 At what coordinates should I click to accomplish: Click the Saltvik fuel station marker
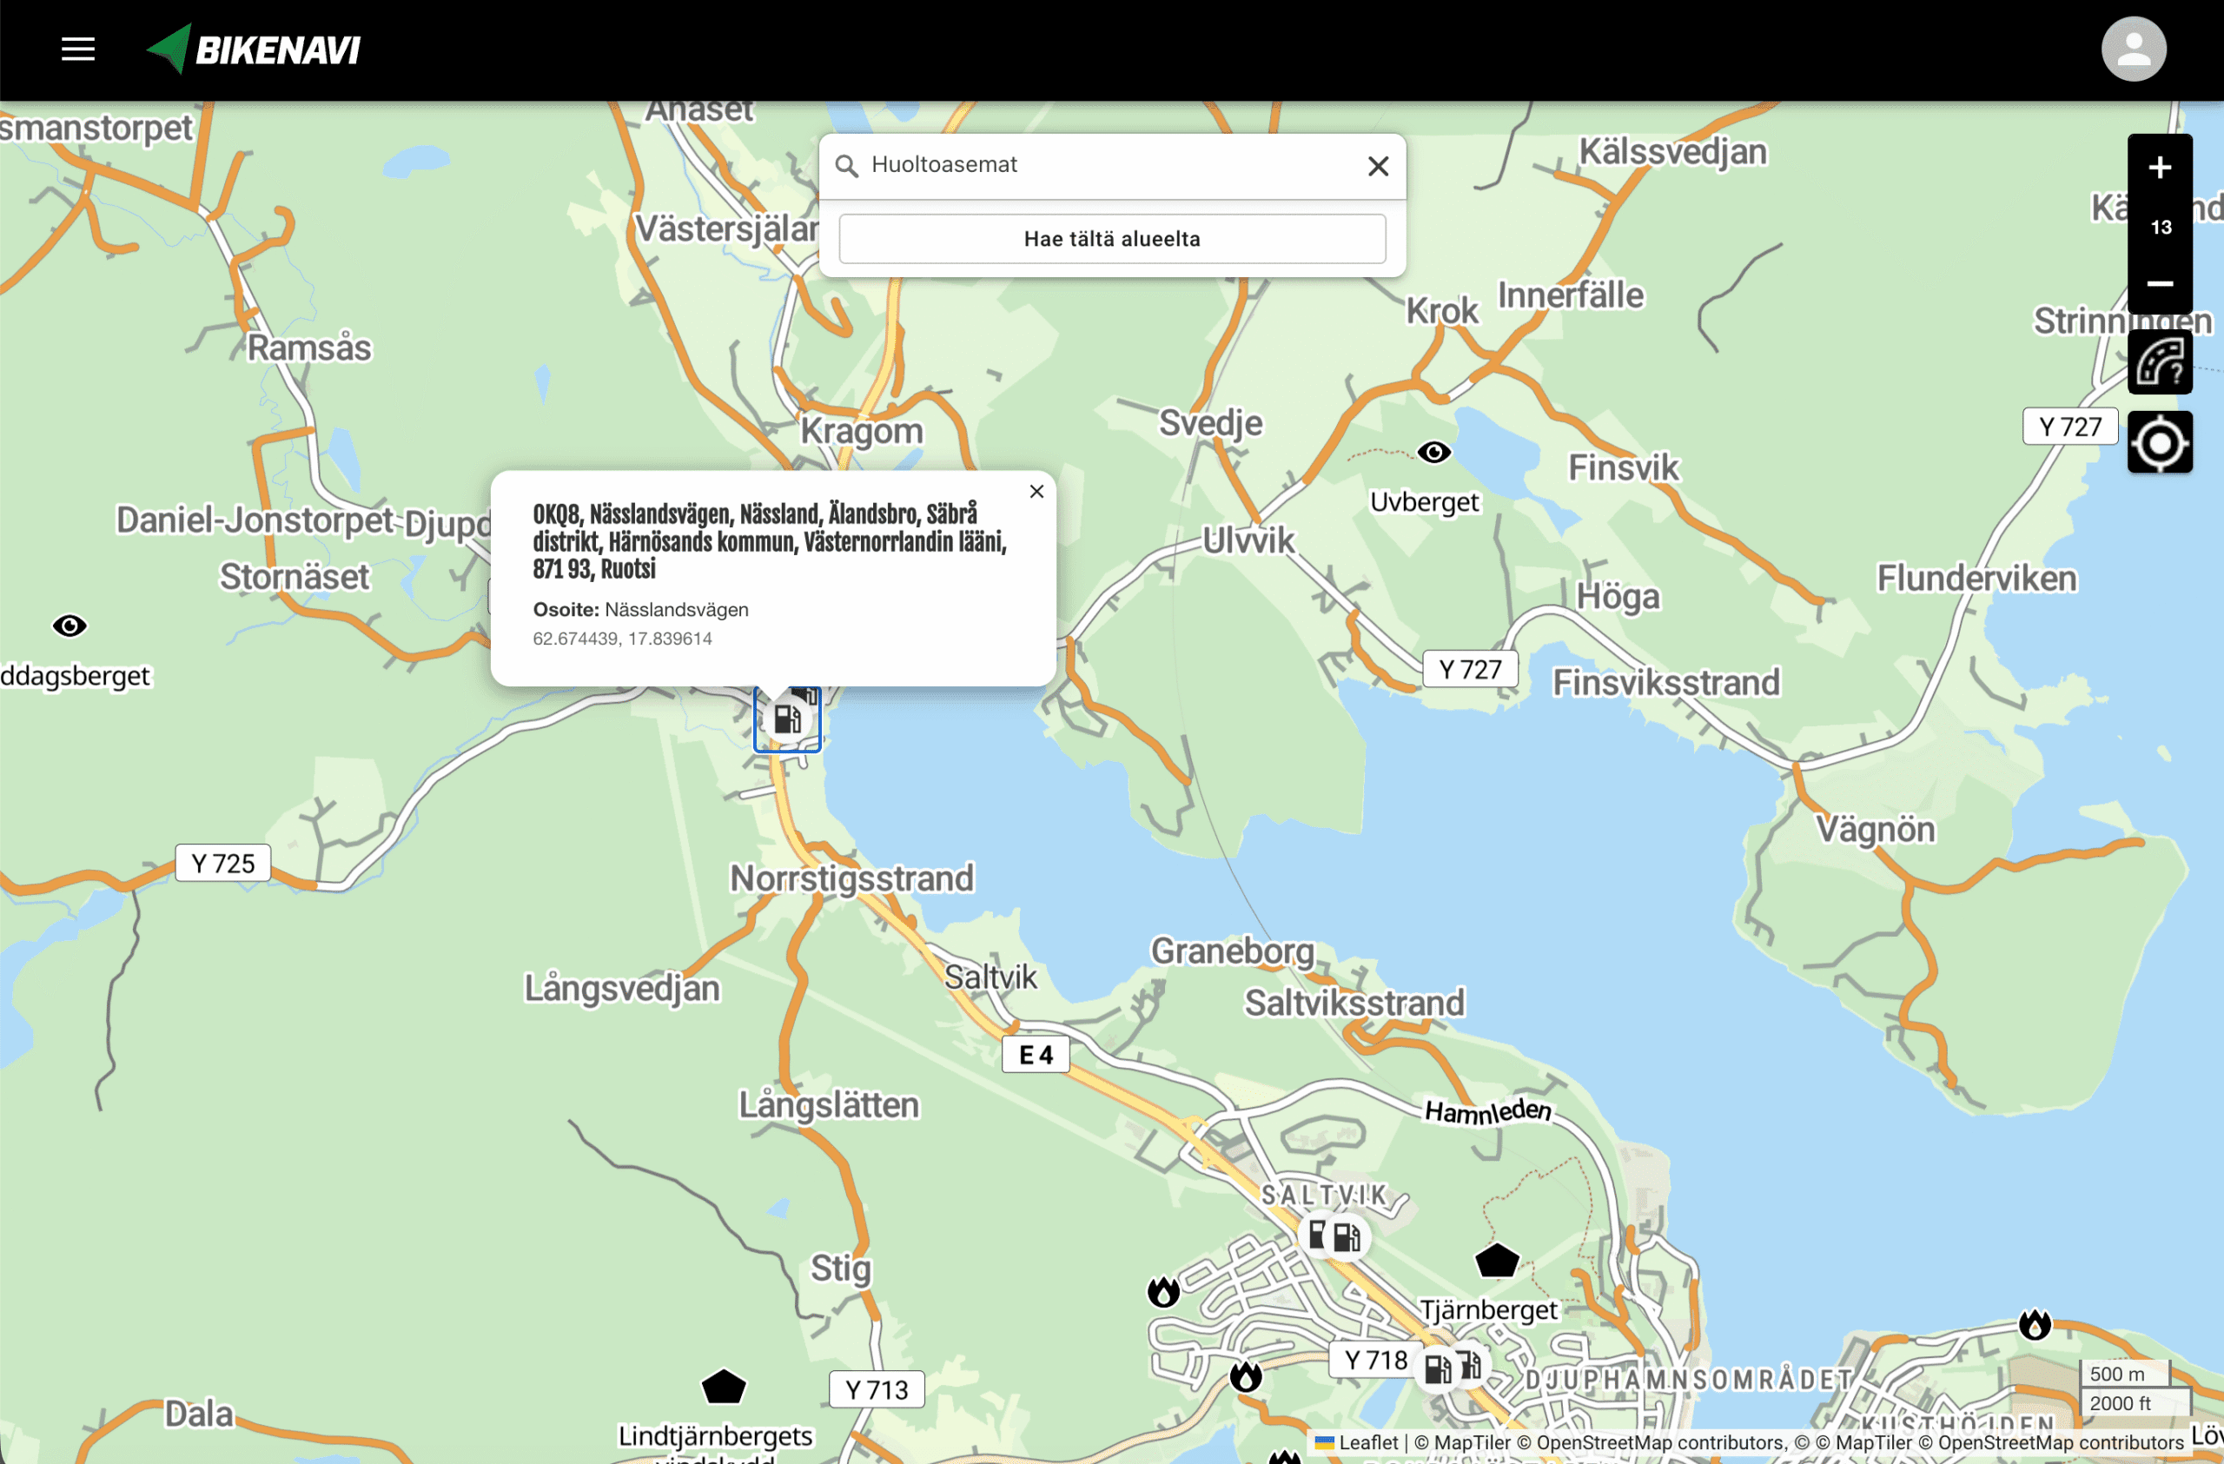1346,1238
